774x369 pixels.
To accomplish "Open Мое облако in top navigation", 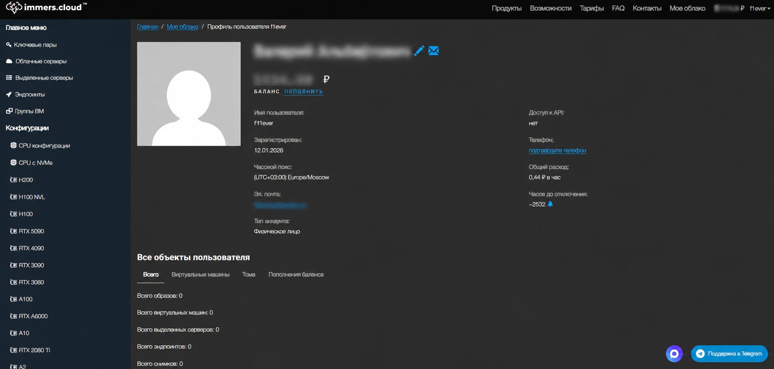I will click(x=688, y=8).
